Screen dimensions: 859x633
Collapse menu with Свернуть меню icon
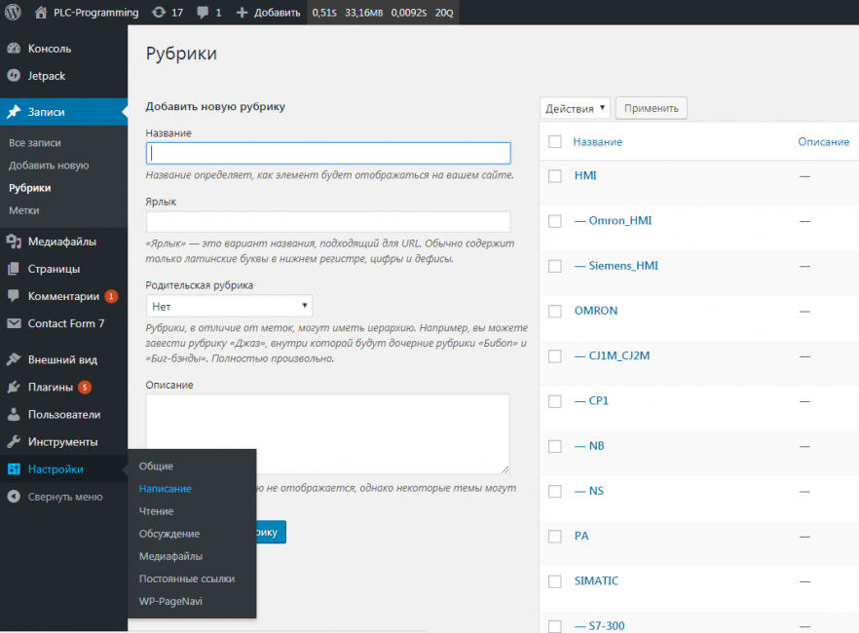point(14,497)
